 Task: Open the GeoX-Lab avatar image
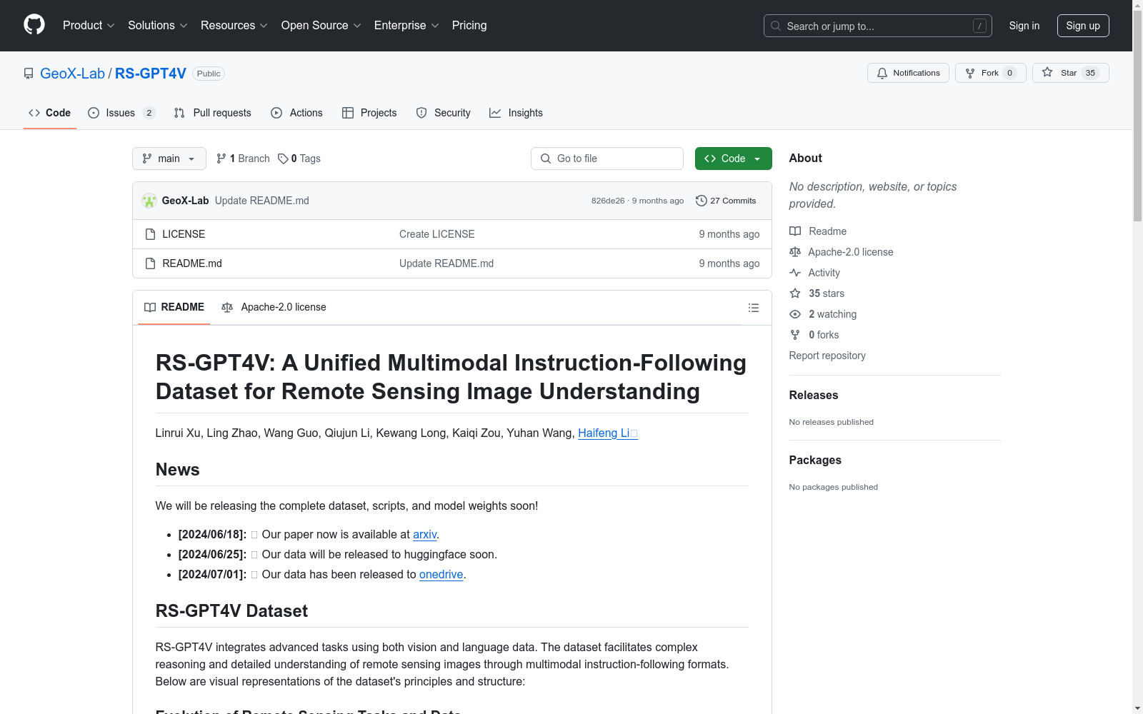tap(149, 201)
